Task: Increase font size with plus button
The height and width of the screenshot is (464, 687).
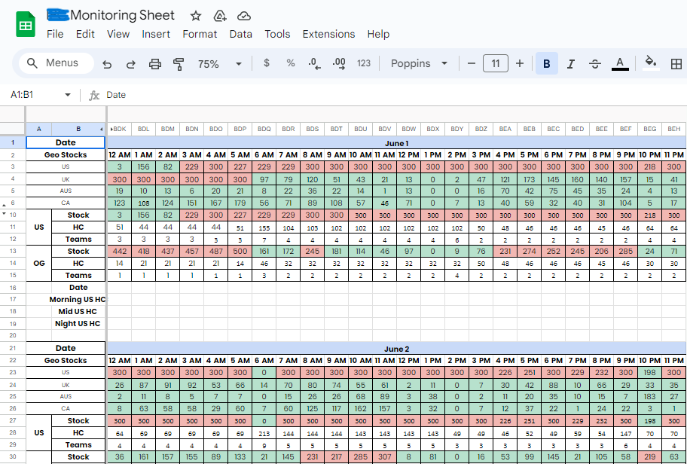Action: 520,63
